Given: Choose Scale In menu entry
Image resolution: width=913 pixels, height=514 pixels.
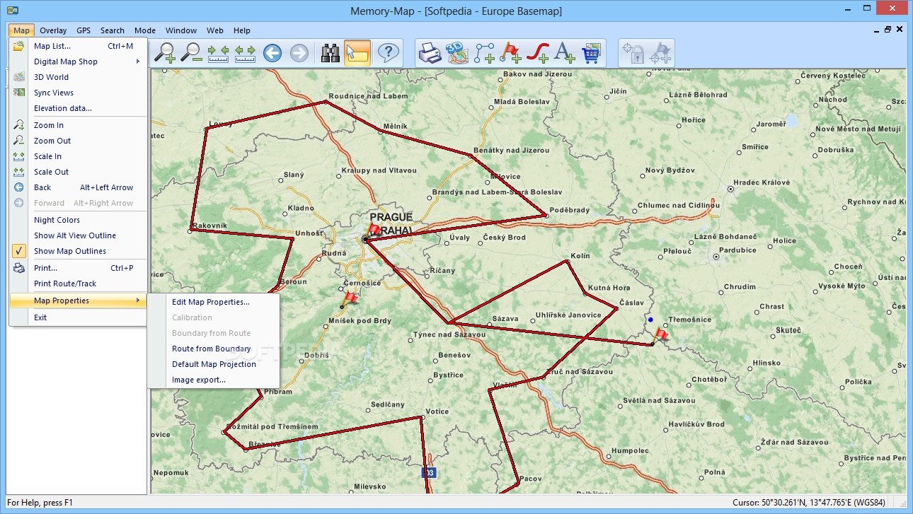Looking at the screenshot, I should click(78, 156).
